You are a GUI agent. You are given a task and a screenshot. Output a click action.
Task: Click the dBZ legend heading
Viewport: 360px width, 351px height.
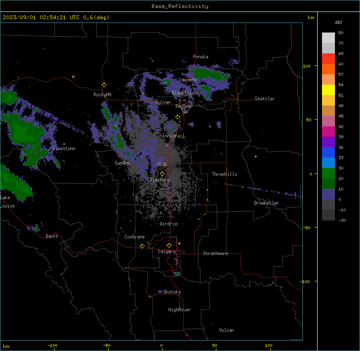tap(338, 23)
